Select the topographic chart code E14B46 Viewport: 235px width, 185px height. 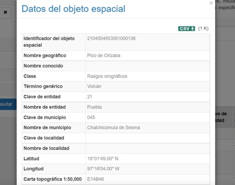[95, 179]
